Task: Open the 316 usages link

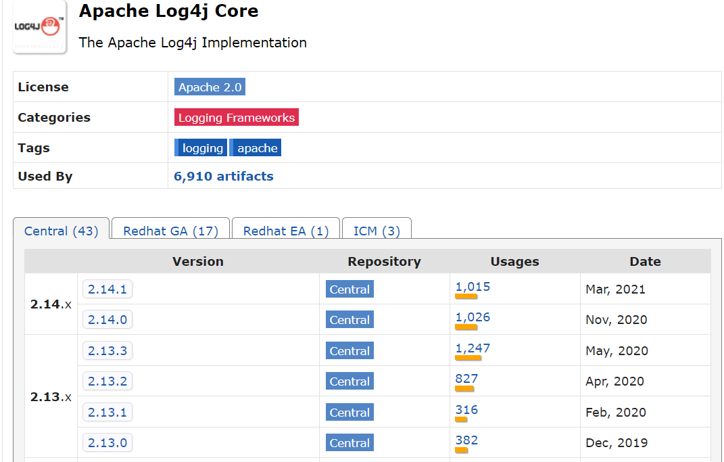Action: tap(466, 410)
